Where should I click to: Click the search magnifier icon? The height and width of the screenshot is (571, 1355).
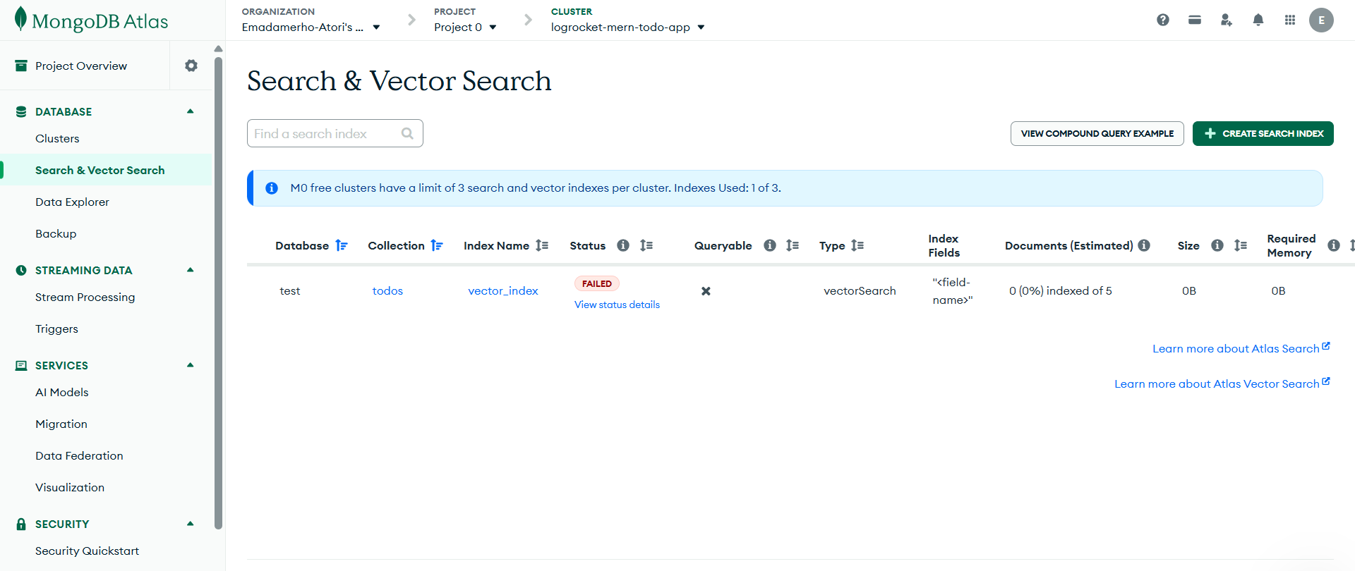pos(407,133)
